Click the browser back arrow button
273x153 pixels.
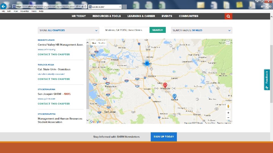pos(3,7)
